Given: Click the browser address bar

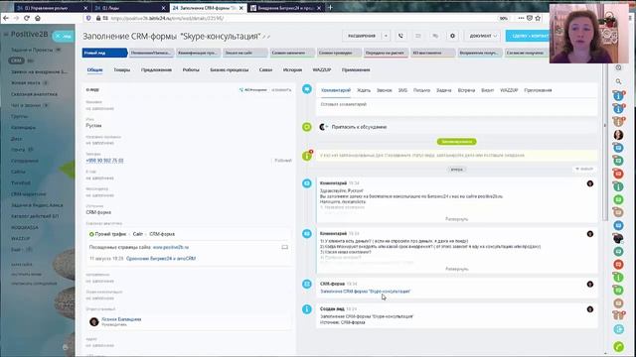Looking at the screenshot, I should tap(292, 18).
